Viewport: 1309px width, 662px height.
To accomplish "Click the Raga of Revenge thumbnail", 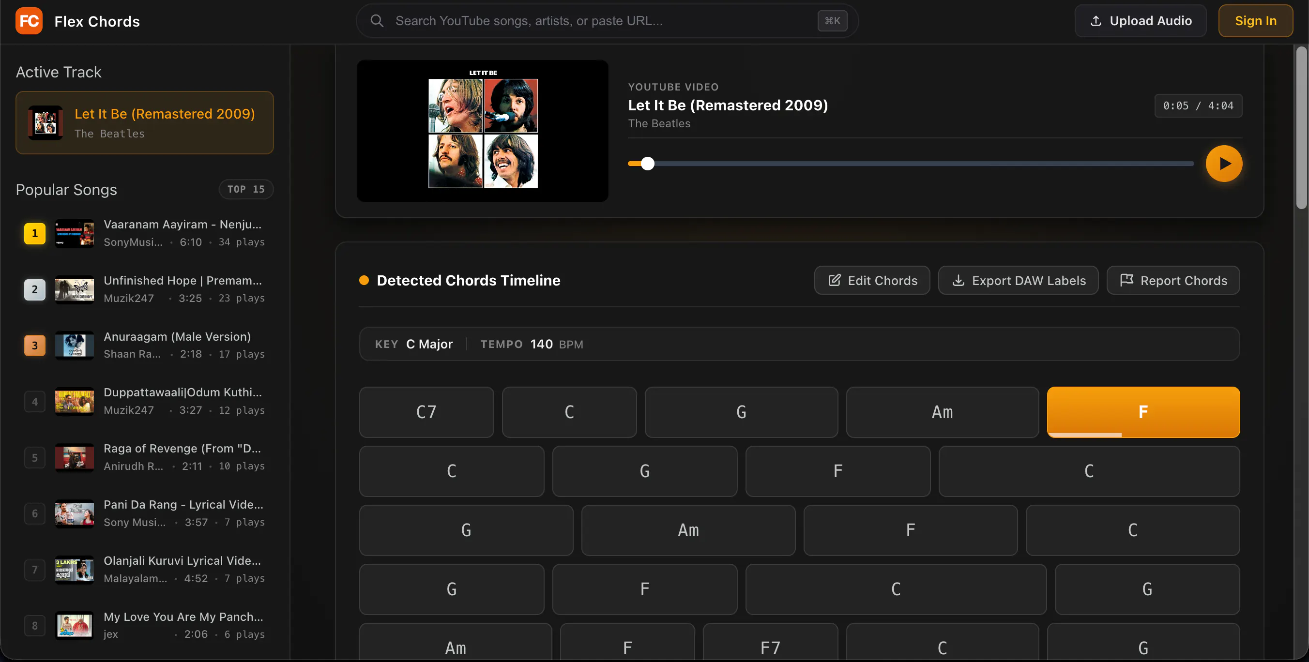I will point(74,458).
